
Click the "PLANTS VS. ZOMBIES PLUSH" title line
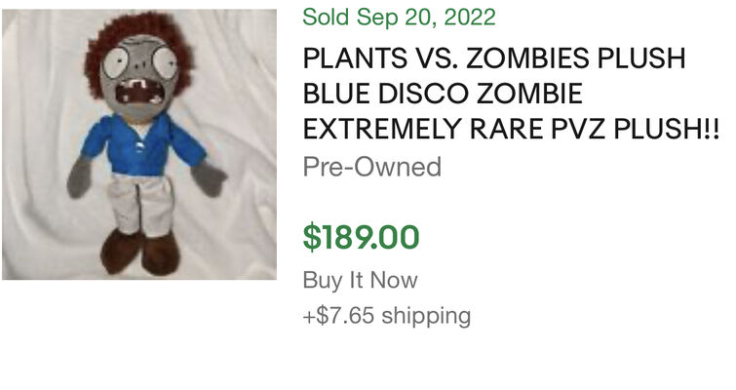point(494,58)
